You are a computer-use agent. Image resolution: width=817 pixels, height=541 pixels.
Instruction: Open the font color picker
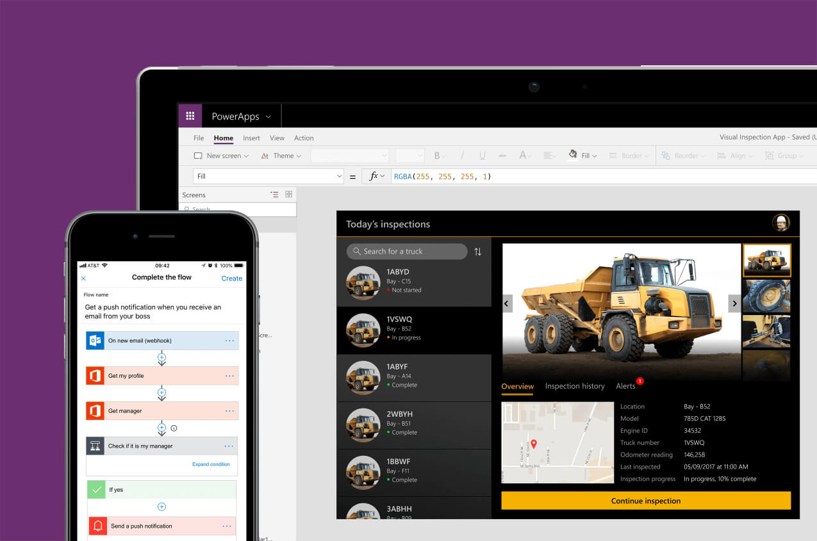[x=525, y=156]
